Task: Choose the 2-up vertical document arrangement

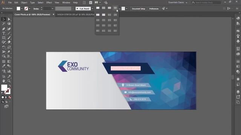Action: point(98,15)
